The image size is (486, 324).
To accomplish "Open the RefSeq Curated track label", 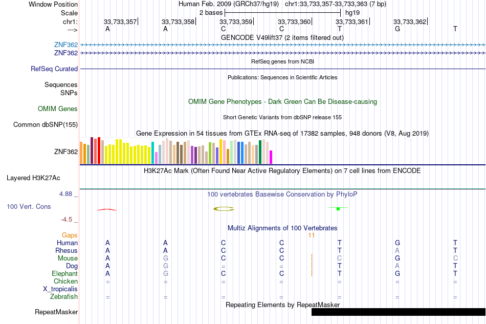I will pos(54,69).
